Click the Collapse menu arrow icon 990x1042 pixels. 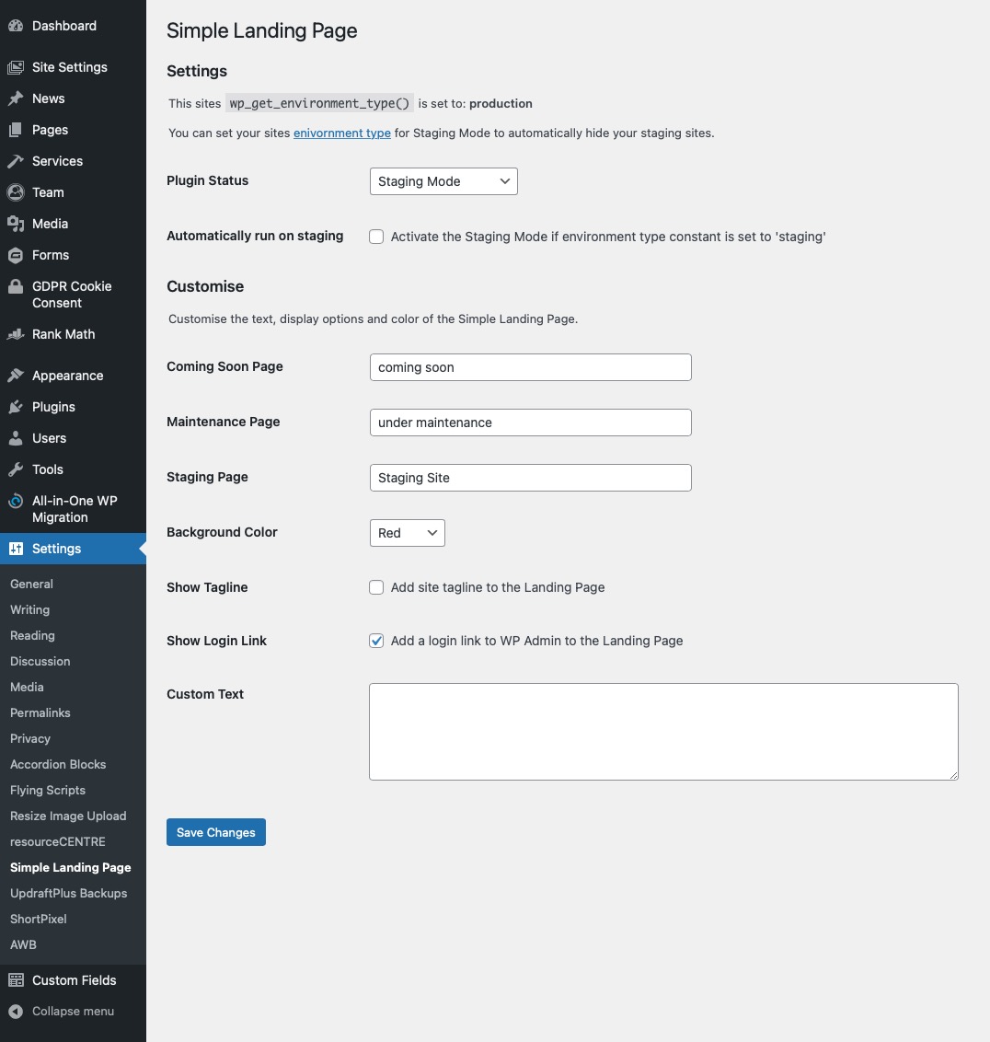pos(16,1011)
